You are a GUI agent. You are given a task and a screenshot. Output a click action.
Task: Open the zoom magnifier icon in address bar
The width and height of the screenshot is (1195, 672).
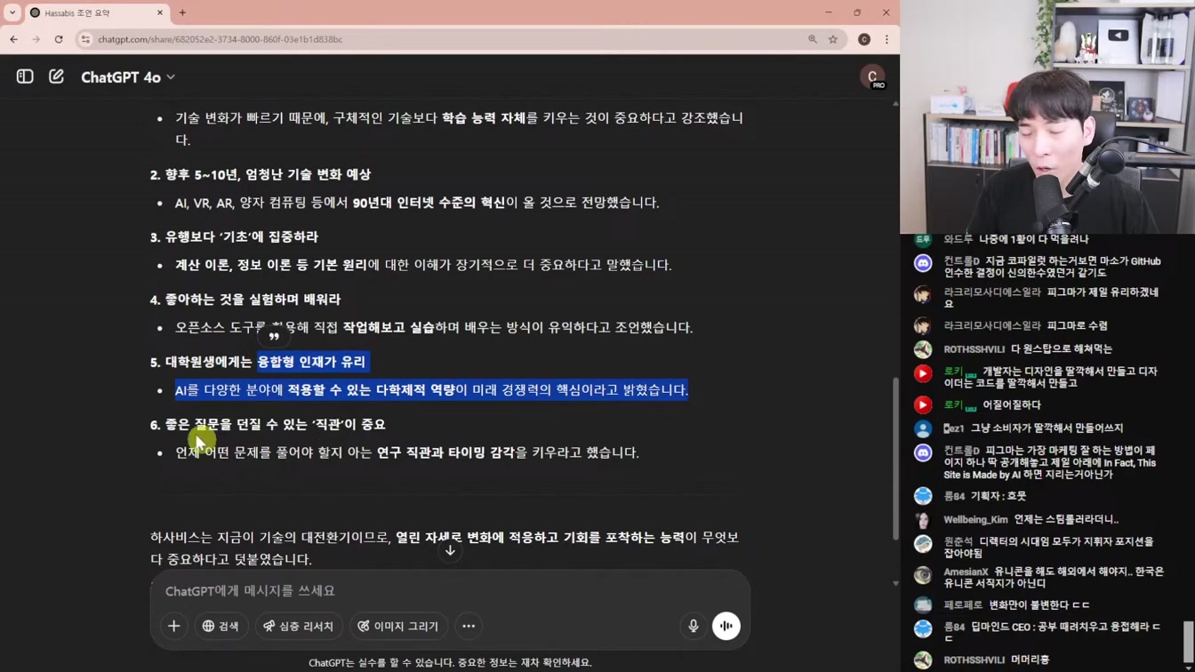pyautogui.click(x=813, y=39)
